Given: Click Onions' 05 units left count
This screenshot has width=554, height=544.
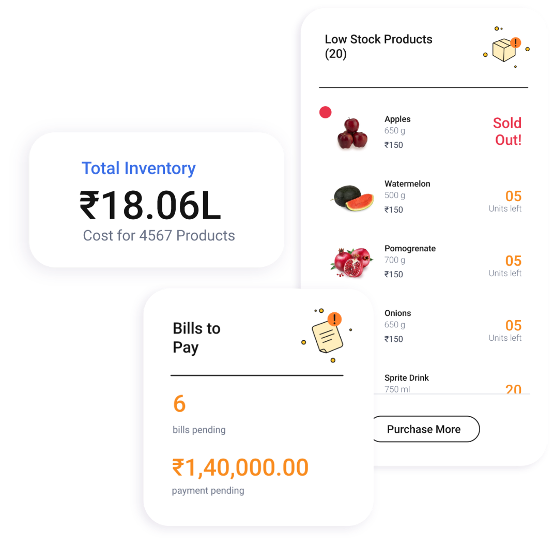Looking at the screenshot, I should click(x=513, y=326).
